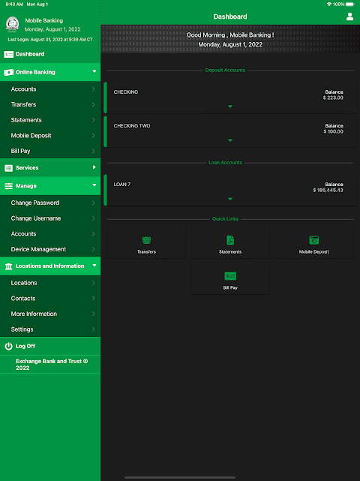Check the battery indicator icon
The height and width of the screenshot is (481, 360).
(350, 5)
